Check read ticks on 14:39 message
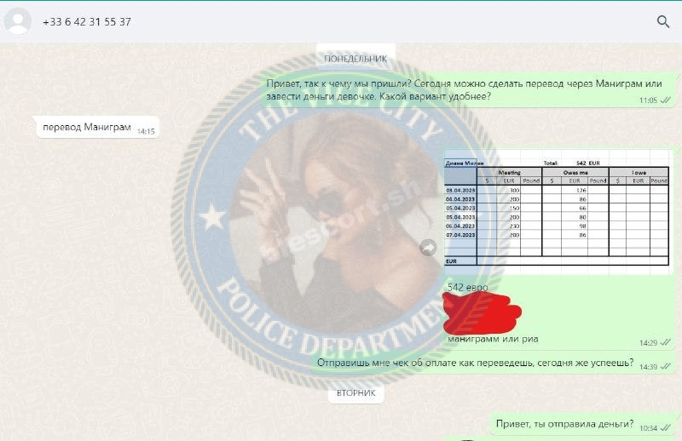Screen dimensions: 682x441 (666, 367)
